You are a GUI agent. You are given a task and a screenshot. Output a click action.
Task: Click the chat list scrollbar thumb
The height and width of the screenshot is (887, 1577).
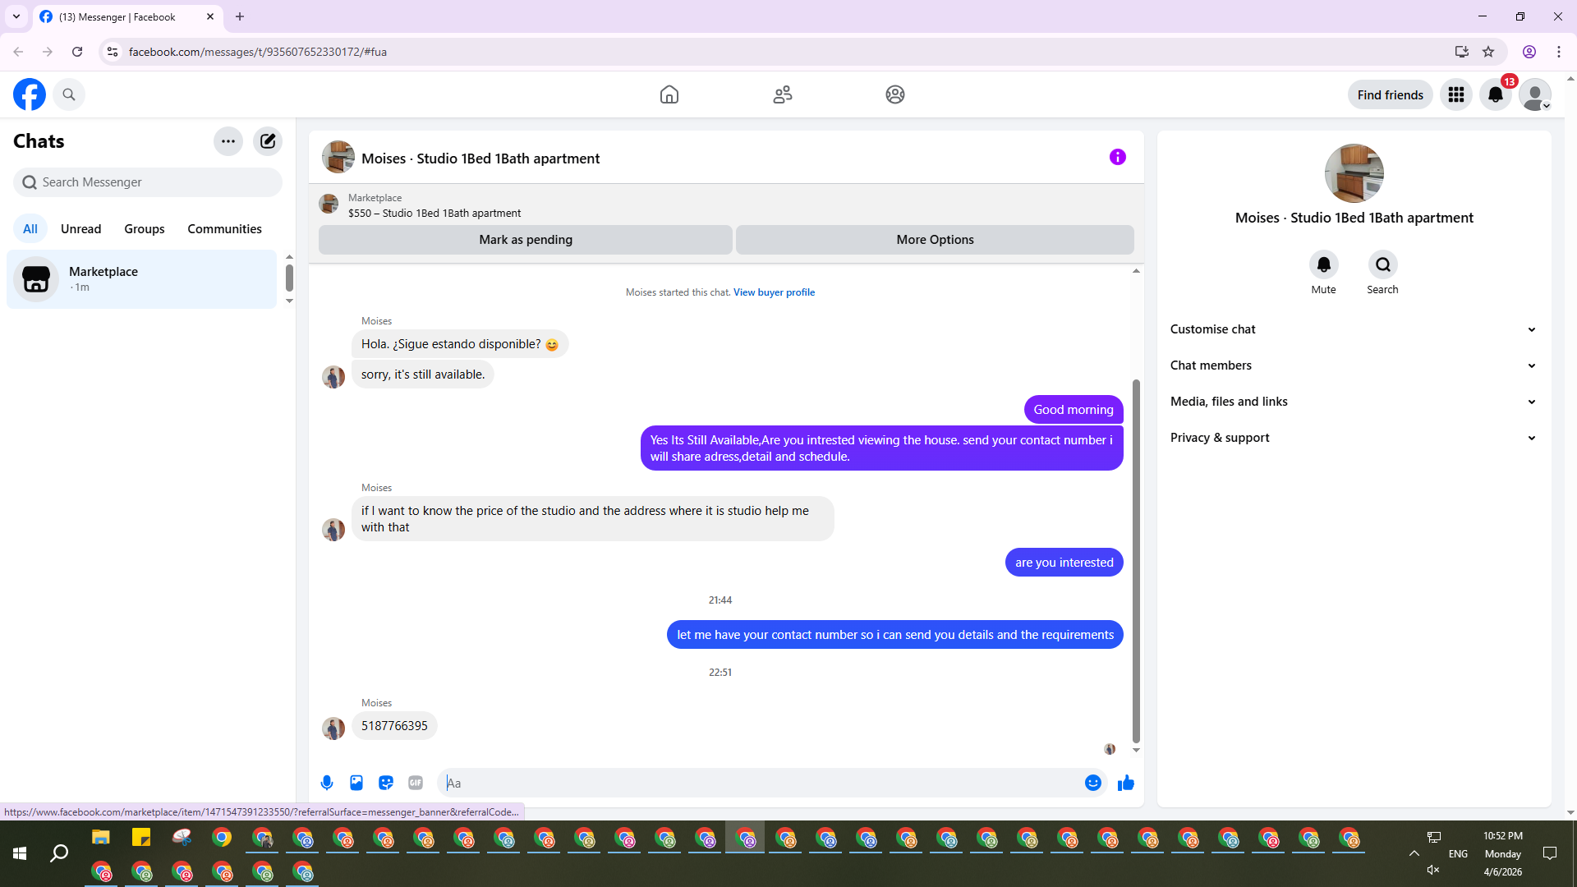click(289, 278)
